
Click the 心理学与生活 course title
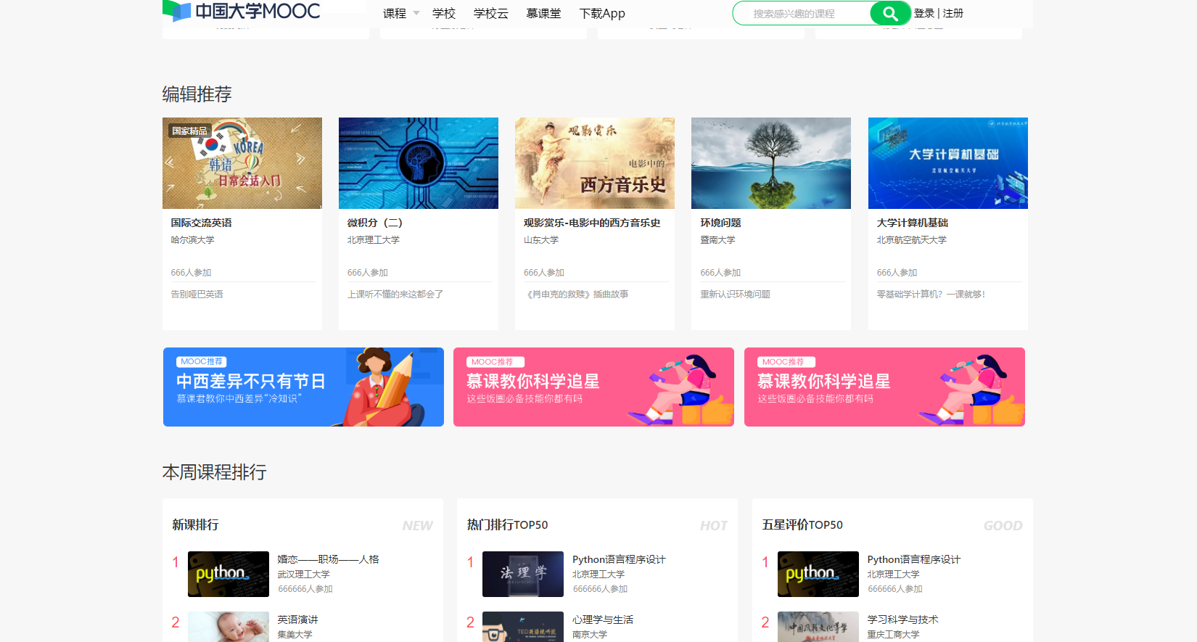pyautogui.click(x=603, y=620)
